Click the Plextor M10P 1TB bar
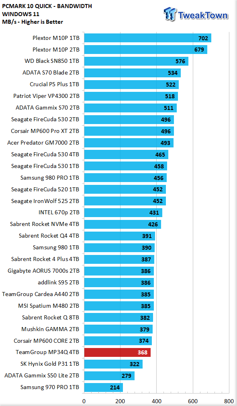 click(148, 38)
